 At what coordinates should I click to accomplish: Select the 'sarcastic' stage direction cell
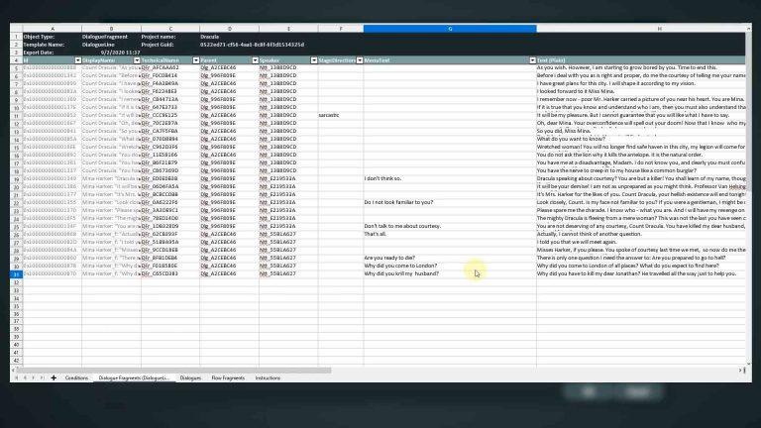341,116
